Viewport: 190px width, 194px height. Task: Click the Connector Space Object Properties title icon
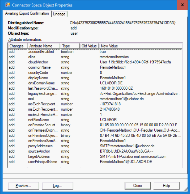click(x=8, y=5)
